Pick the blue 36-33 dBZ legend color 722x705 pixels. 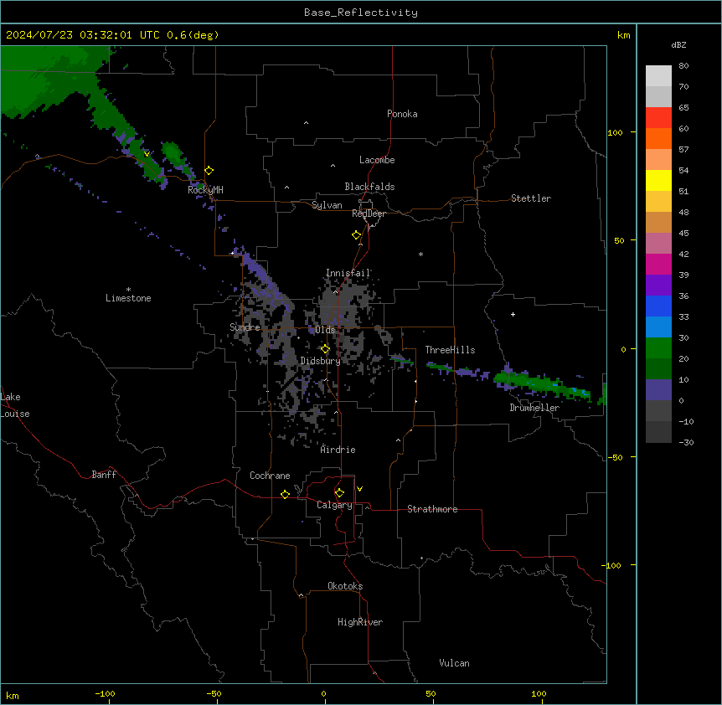[658, 306]
